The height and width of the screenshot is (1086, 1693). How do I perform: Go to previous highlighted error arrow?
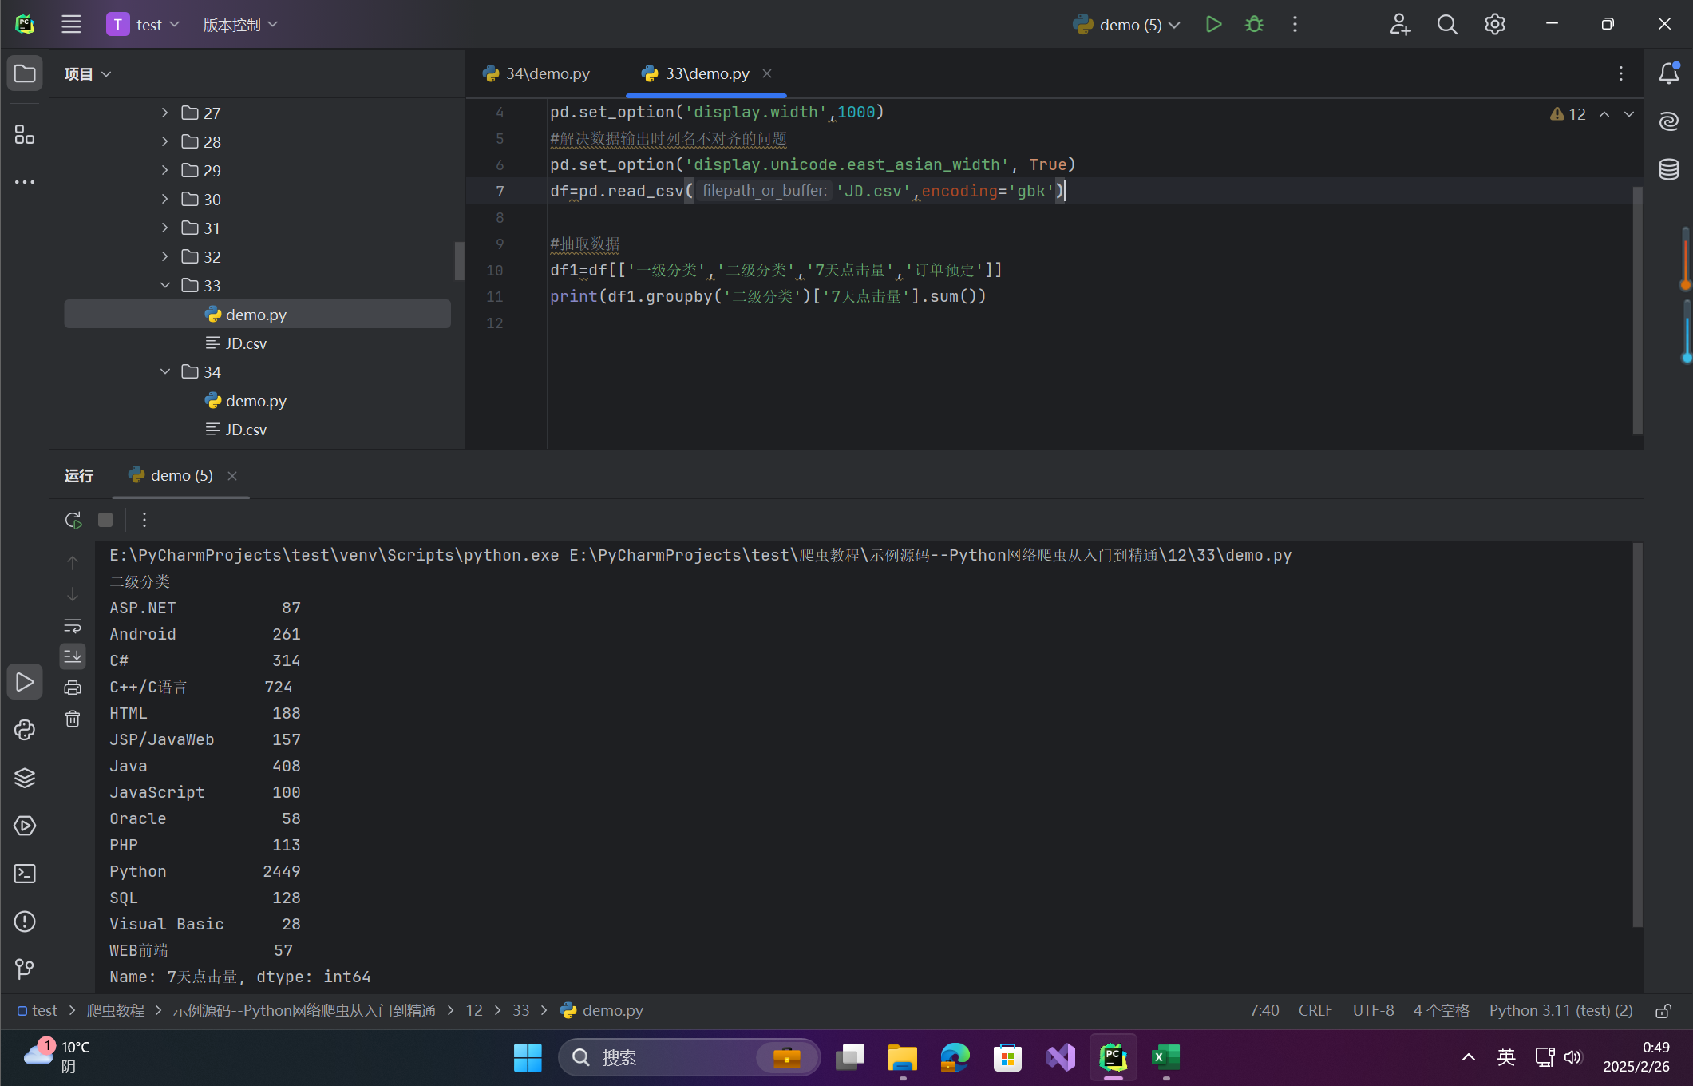(1604, 114)
